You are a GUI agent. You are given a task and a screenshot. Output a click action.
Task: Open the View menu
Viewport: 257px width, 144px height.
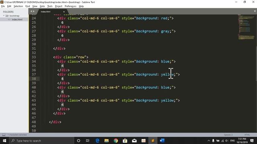[35, 6]
